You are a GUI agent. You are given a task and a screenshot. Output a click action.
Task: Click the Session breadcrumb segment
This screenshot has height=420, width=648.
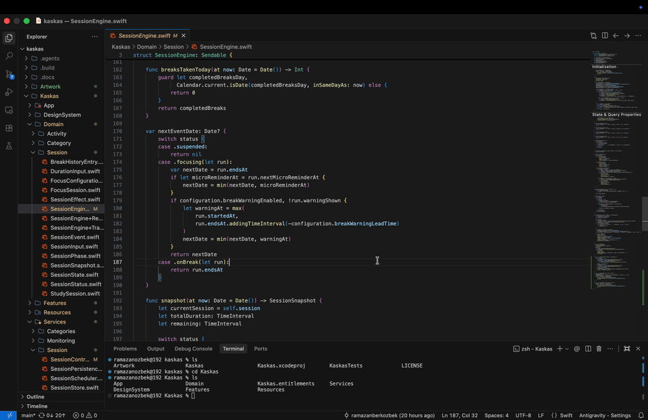pyautogui.click(x=173, y=47)
